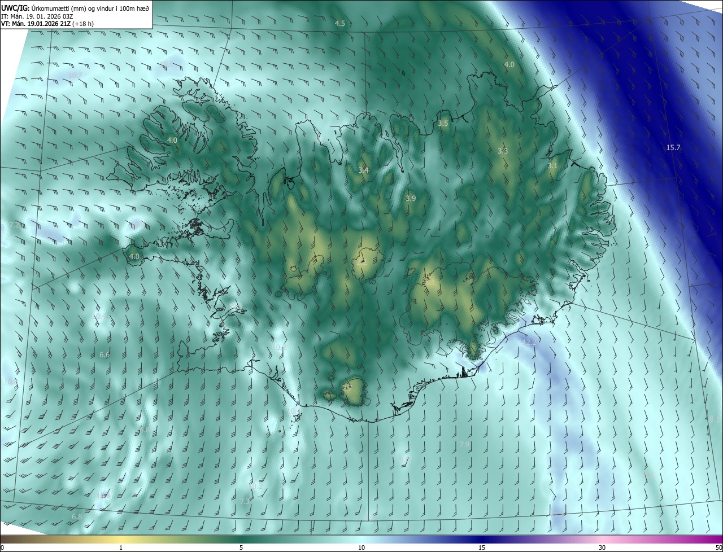Screen dimensions: 723x552
Task: Click the color scale tick label 30
Action: 602,548
